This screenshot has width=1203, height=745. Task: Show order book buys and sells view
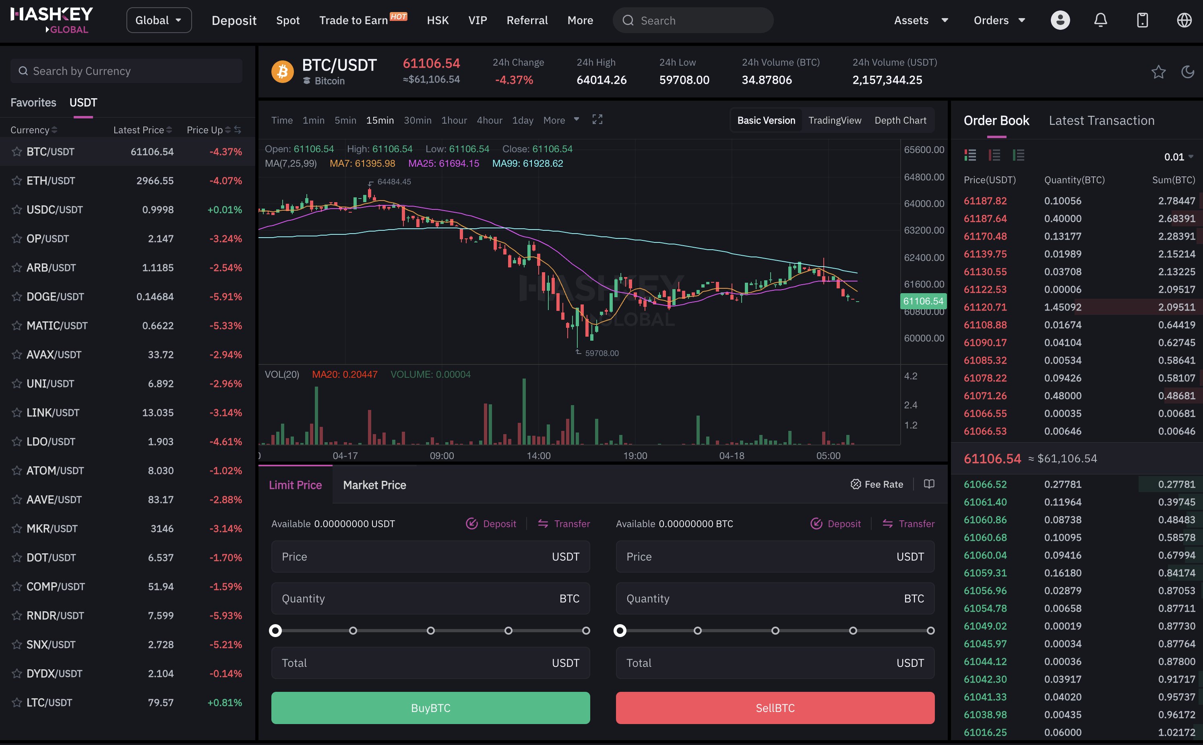(970, 155)
